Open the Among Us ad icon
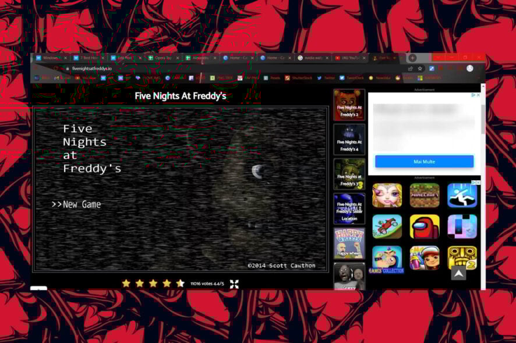This screenshot has width=516, height=343. (425, 227)
